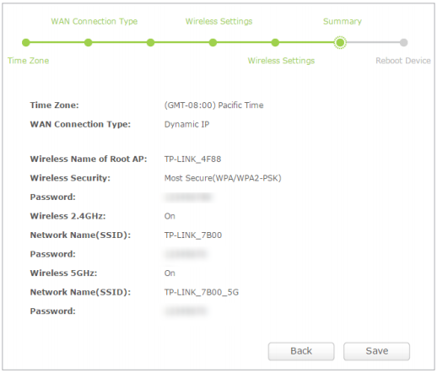Open the WAN Connection Type step label in header

[x=94, y=21]
